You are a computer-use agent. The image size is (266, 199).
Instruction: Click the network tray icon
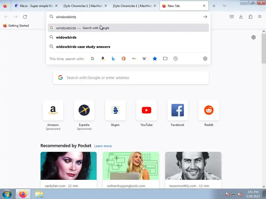click(x=234, y=194)
